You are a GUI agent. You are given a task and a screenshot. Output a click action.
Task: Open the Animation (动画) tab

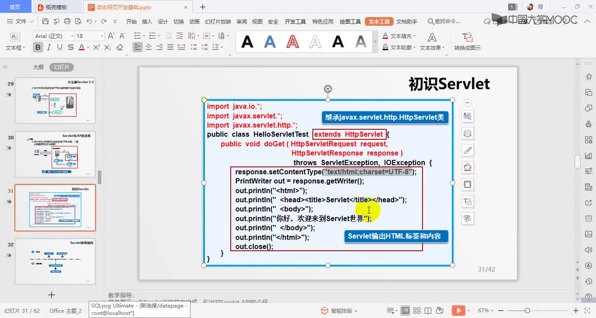point(194,21)
